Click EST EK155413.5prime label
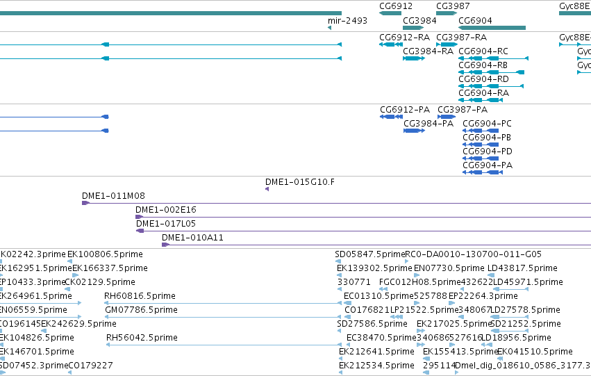 coord(461,352)
